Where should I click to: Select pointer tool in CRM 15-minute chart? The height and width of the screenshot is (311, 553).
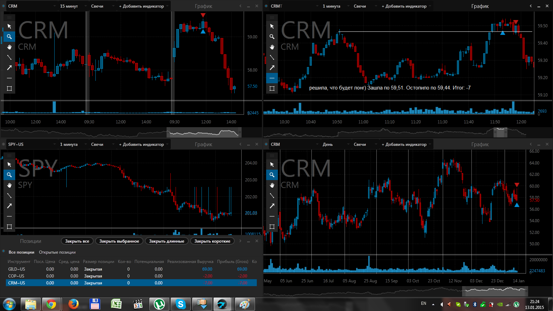coord(9,26)
